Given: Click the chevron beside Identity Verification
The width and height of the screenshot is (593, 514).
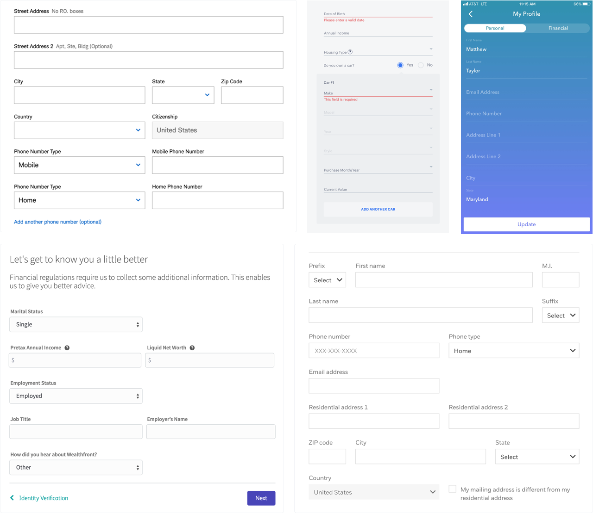Looking at the screenshot, I should (x=12, y=498).
